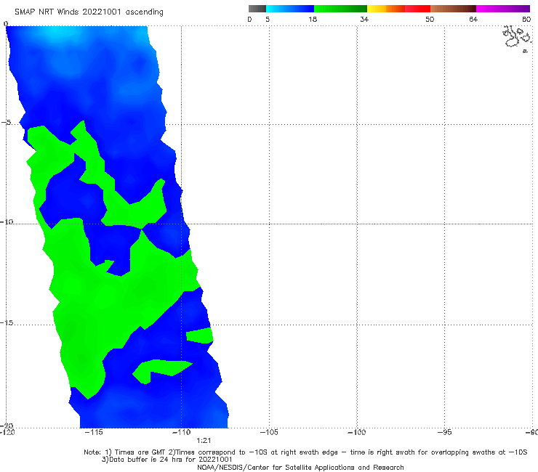538x472 pixels.
Task: Pick the cyan-to-blue segment of the color bar
Action: coord(290,9)
